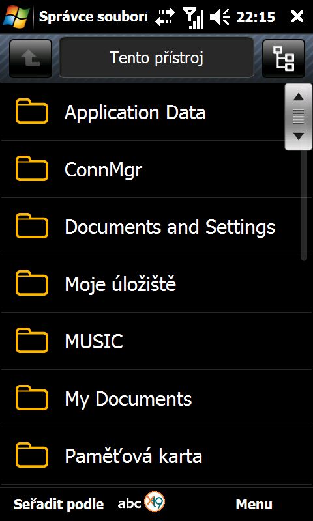Viewport: 313px width, 521px height.
Task: Open the folder tree view button
Action: coord(284,59)
